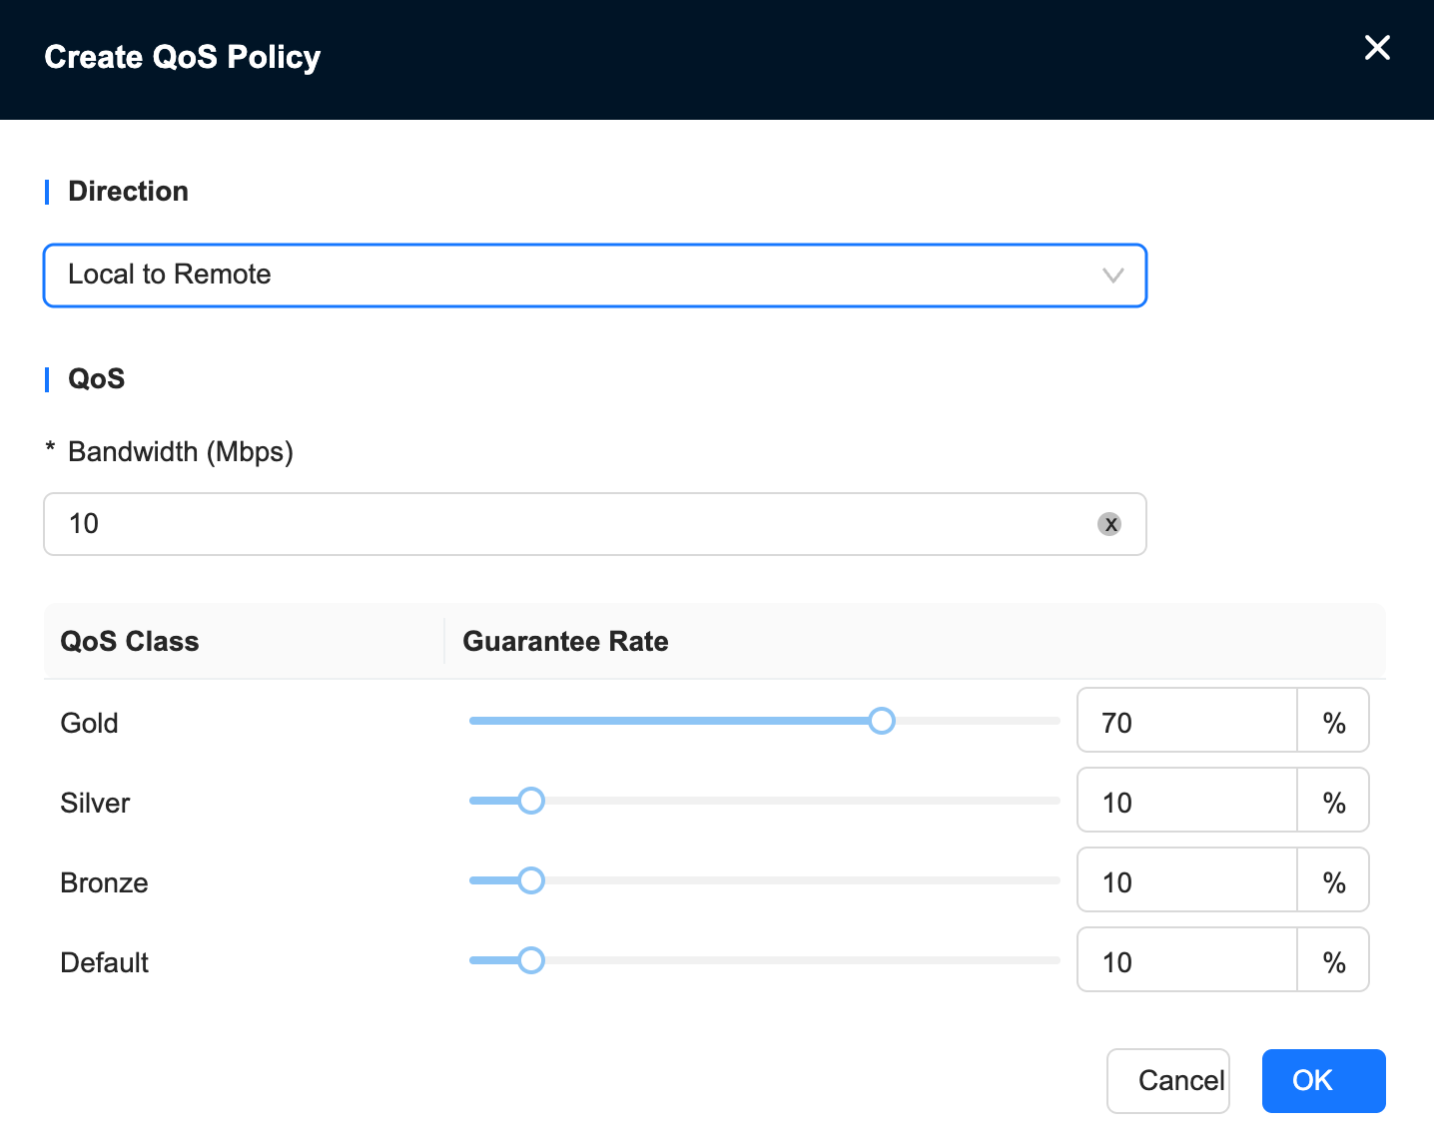Click the Bronze percentage input field
The width and height of the screenshot is (1434, 1140).
point(1187,880)
